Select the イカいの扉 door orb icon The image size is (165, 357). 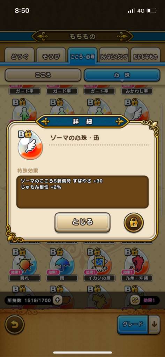pyautogui.click(x=99, y=261)
